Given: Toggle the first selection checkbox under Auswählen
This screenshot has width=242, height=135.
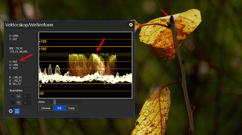Looking at the screenshot, I should pyautogui.click(x=13, y=96).
